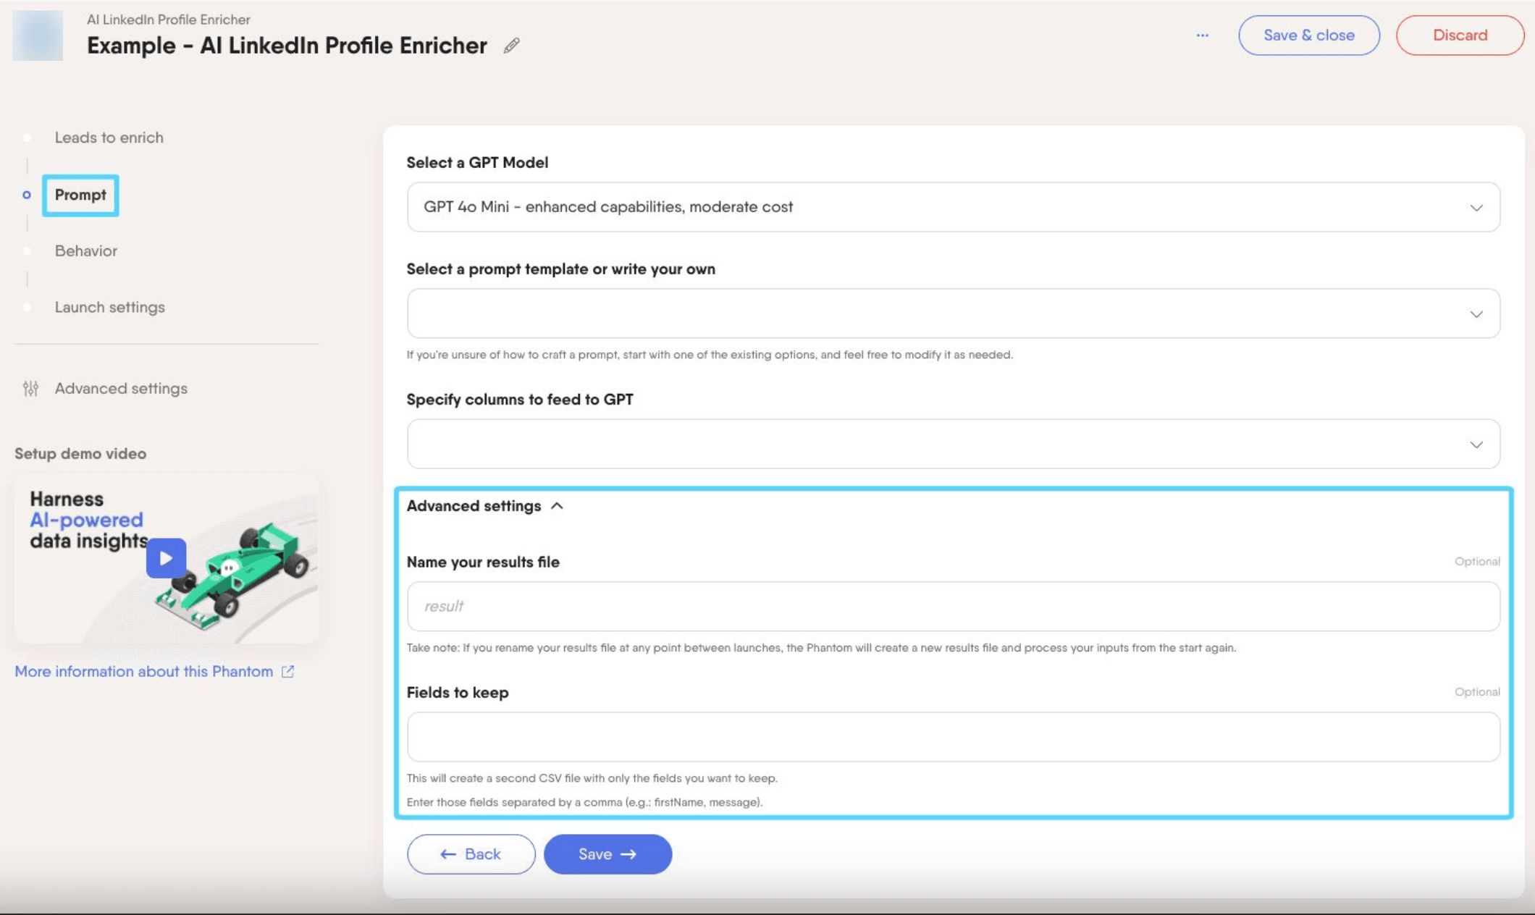Click the Fields to keep label
The image size is (1535, 915).
click(x=458, y=693)
